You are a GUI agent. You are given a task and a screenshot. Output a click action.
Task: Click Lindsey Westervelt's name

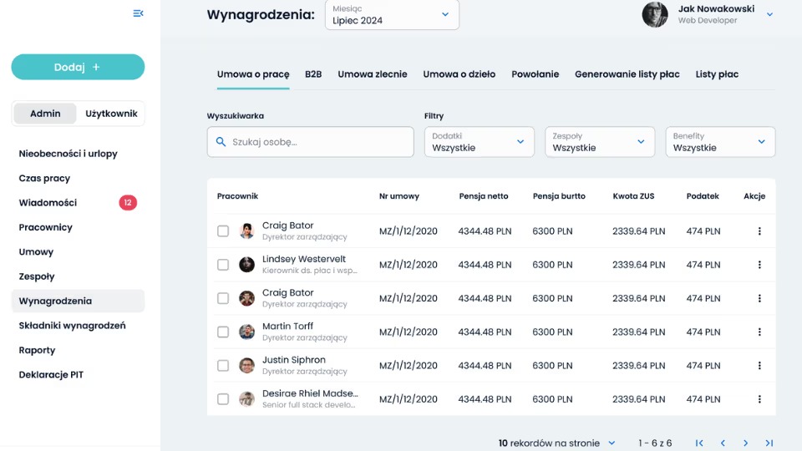[x=304, y=259]
